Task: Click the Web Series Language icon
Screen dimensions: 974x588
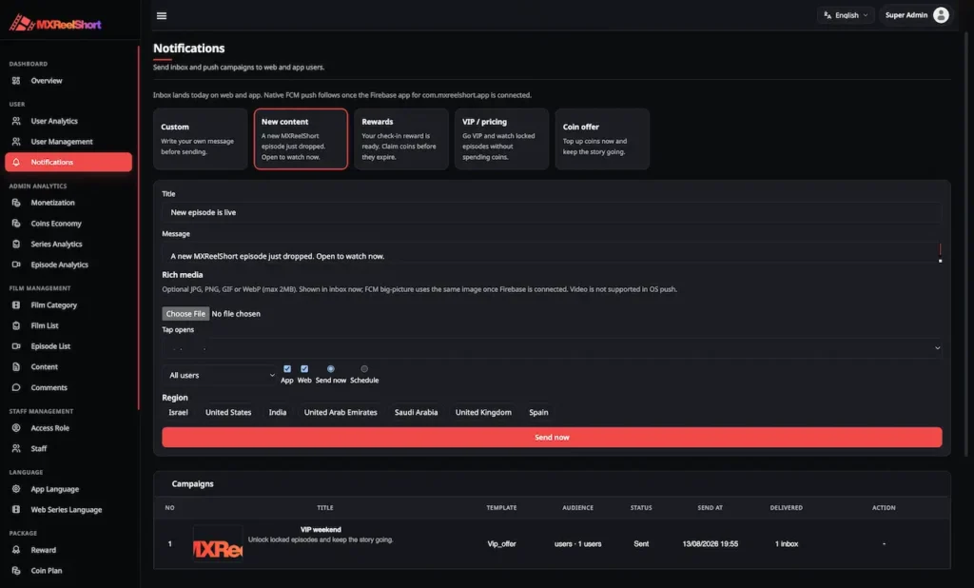Action: tap(16, 510)
